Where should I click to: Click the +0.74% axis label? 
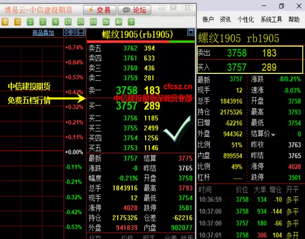point(74,47)
